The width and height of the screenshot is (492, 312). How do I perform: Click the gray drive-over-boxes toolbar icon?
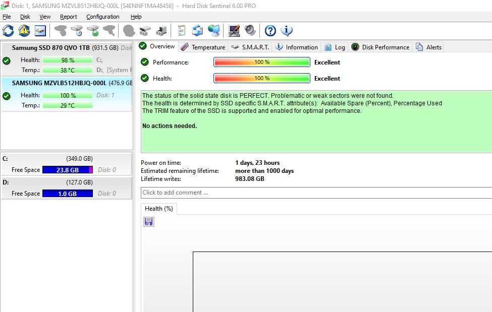(x=145, y=31)
